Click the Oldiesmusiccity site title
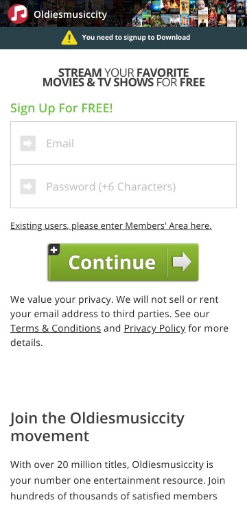Image resolution: width=247 pixels, height=507 pixels. pyautogui.click(x=70, y=14)
